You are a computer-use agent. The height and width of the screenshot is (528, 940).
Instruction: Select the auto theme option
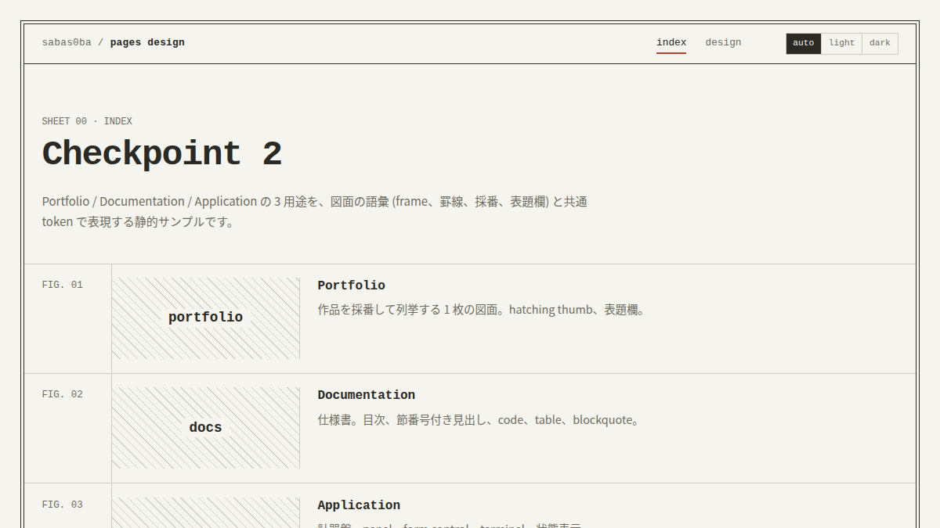click(x=804, y=43)
